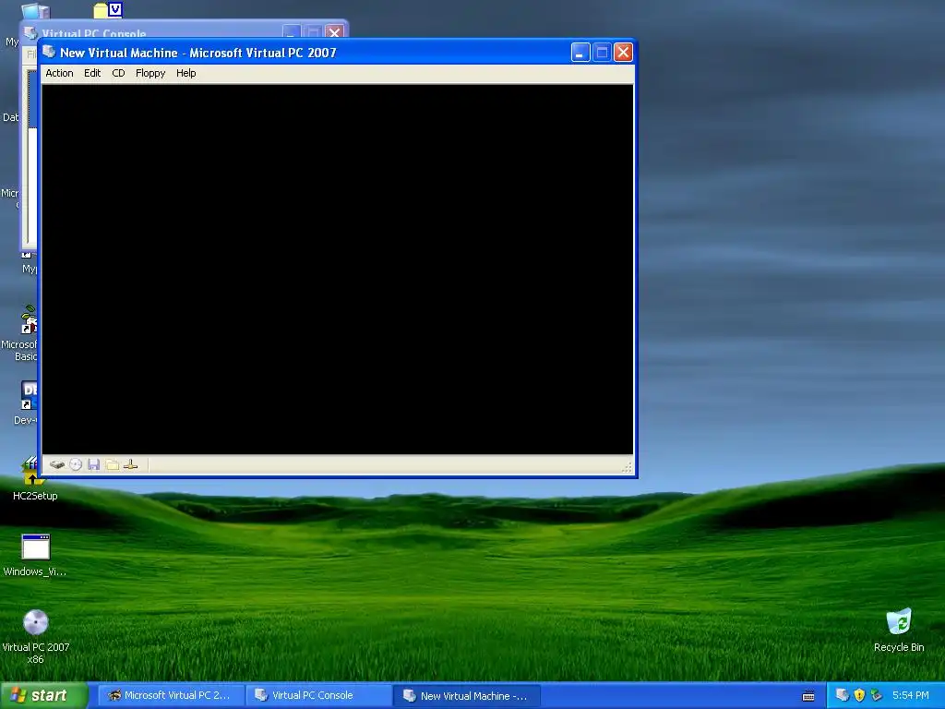
Task: Open the Floppy menu
Action: click(150, 73)
